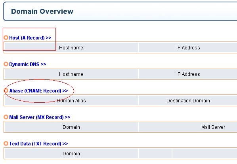The image size is (237, 164).
Task: Open the Mail Server (MX Record) >> link
Action: [x=40, y=117]
